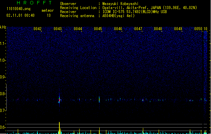The height and width of the screenshot is (134, 211).
Task: Click the HROFFT title text
Action: click(34, 3)
